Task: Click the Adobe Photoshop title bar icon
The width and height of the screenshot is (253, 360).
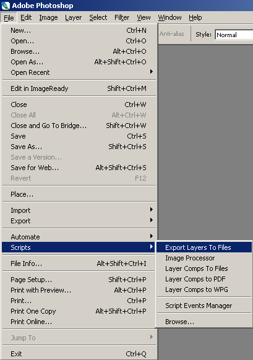Action: click(x=6, y=6)
